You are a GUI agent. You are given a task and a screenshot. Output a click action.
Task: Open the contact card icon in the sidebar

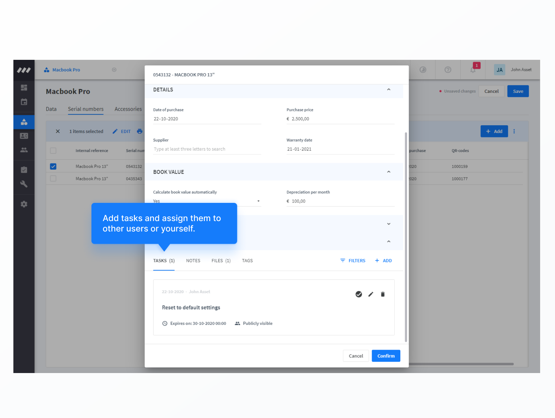[24, 136]
